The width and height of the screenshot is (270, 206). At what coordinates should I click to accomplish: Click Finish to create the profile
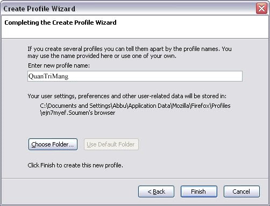[199, 192]
